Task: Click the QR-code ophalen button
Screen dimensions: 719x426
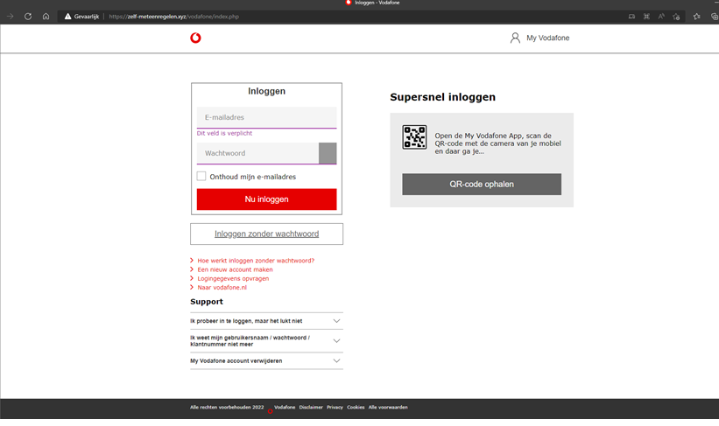Action: pyautogui.click(x=482, y=185)
